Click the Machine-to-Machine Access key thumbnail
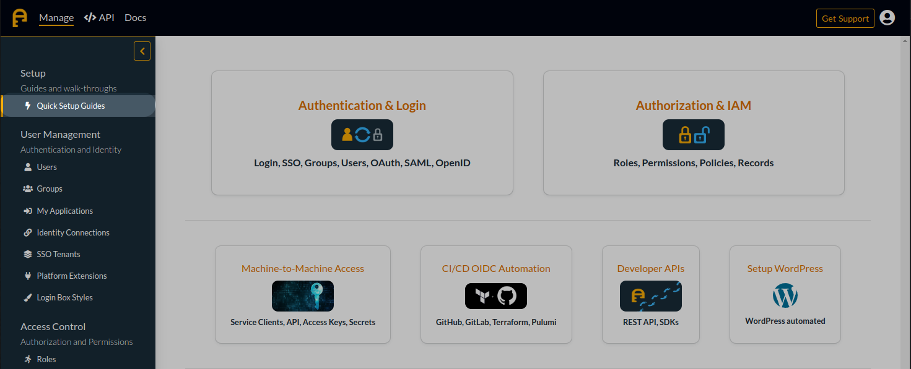This screenshot has height=369, width=911. pos(302,296)
